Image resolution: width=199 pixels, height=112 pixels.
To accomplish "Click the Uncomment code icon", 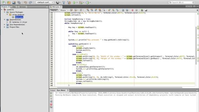I will point(146,10).
